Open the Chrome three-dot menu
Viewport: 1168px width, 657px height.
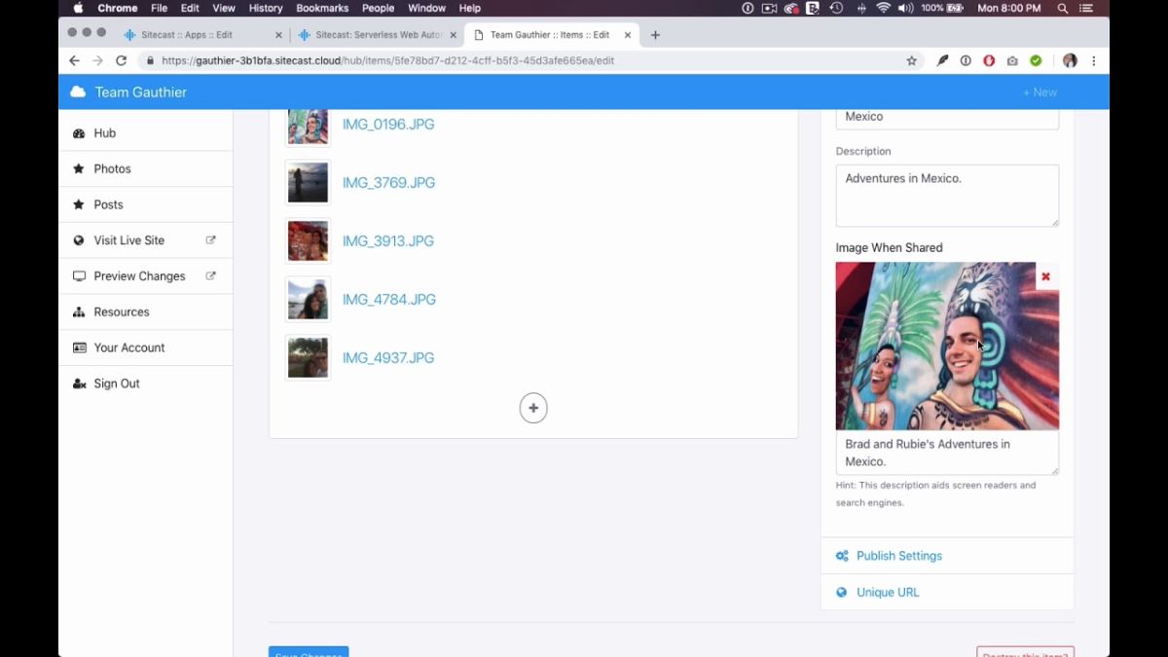click(1094, 60)
